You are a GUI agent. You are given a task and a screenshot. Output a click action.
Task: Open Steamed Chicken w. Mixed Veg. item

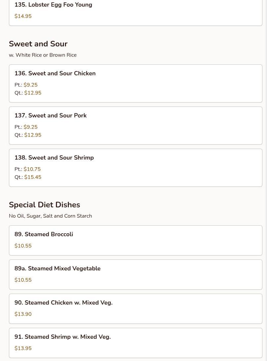tap(63, 303)
